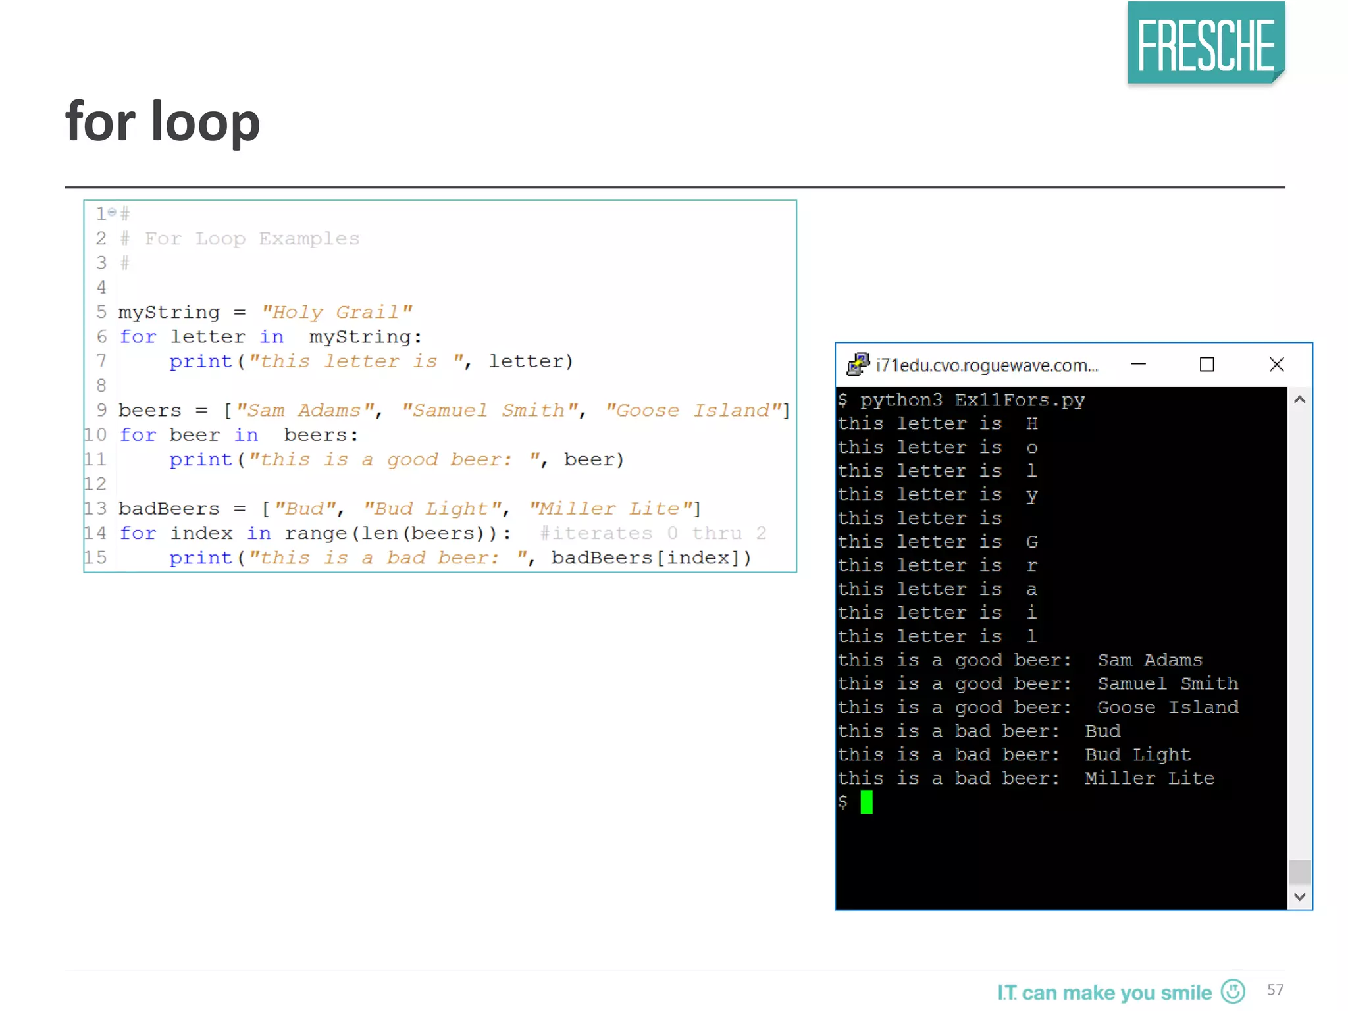Click the smiley face icon in footer
The height and width of the screenshot is (1011, 1348).
click(x=1233, y=991)
